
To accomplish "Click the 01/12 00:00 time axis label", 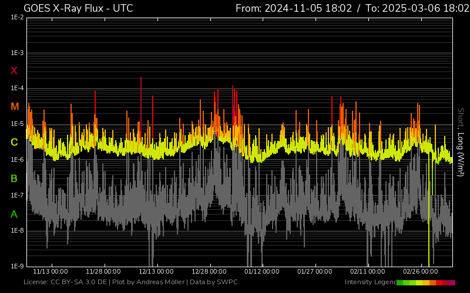I will pos(261,272).
